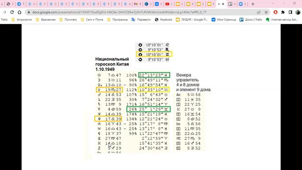Close the active presentation tab
Image resolution: width=302 pixels, height=170 pixels.
click(x=223, y=4)
